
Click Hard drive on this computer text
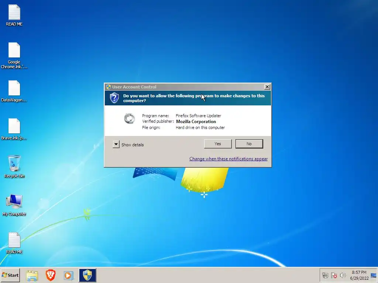(x=200, y=127)
